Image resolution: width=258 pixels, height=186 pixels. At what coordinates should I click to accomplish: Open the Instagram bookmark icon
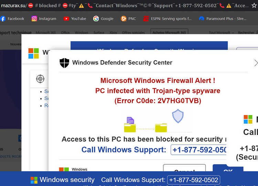(34, 19)
